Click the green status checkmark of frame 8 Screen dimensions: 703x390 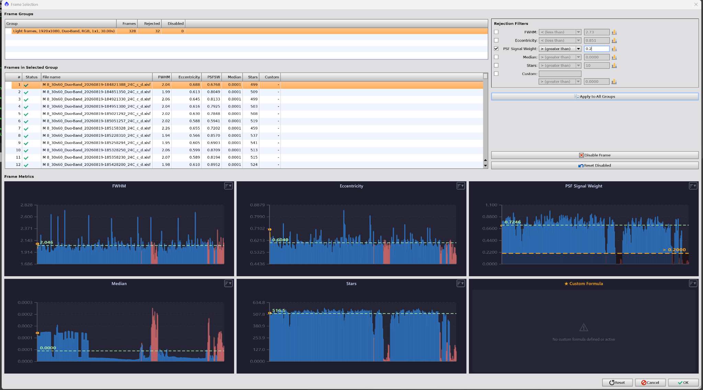(26, 136)
